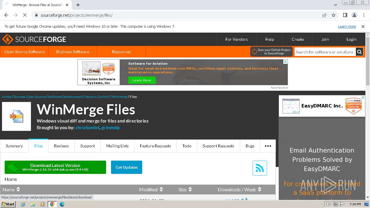
Task: Follow Version Control breadcrumb
Action: point(97,97)
